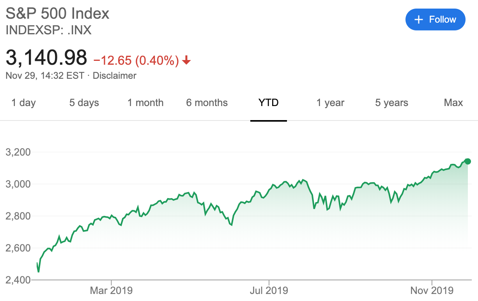Open the Disclaimer link

114,76
